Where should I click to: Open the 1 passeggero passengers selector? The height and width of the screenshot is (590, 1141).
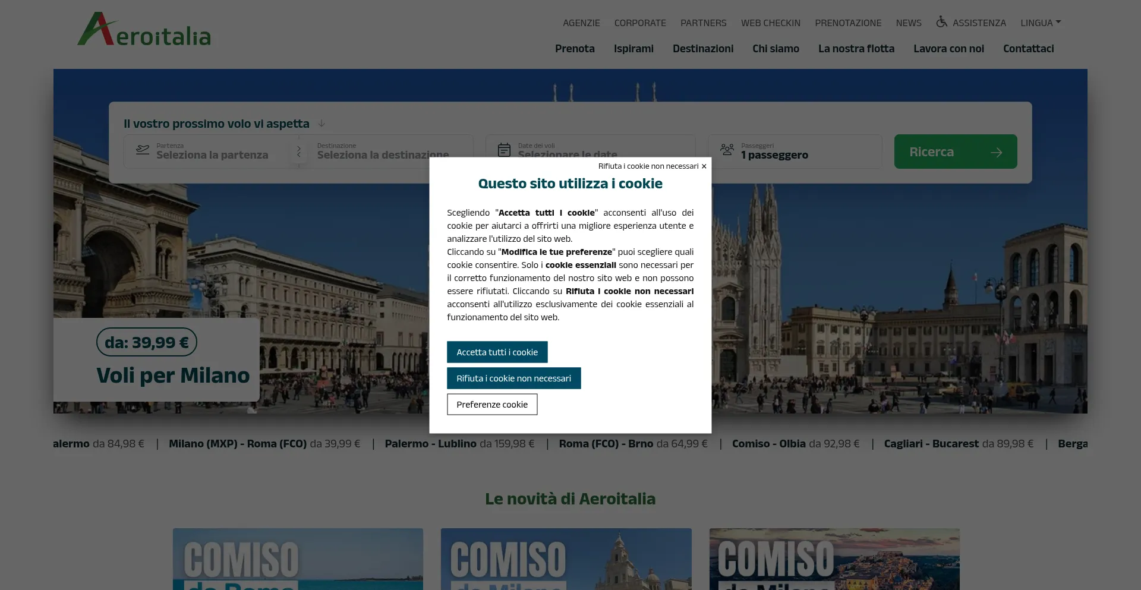tap(774, 155)
